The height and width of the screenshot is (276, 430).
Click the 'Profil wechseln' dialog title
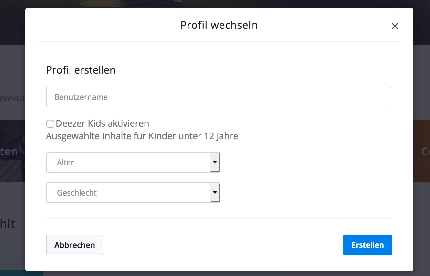click(219, 25)
